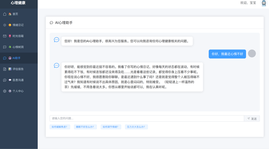Focus the 请输入您的问题 input field
The image size is (269, 149).
coord(147,118)
